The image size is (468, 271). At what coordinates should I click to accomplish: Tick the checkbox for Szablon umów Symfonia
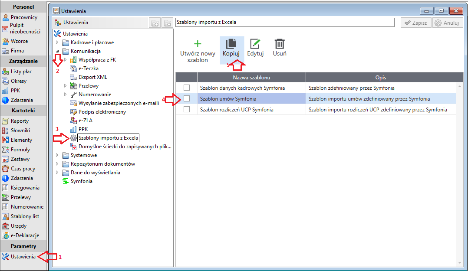click(187, 98)
